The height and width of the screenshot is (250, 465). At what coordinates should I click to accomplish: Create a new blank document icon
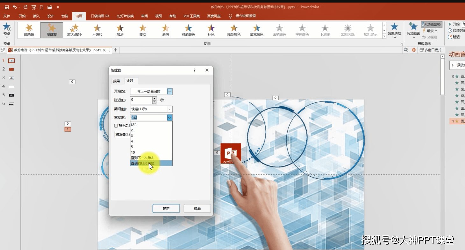pos(41,7)
